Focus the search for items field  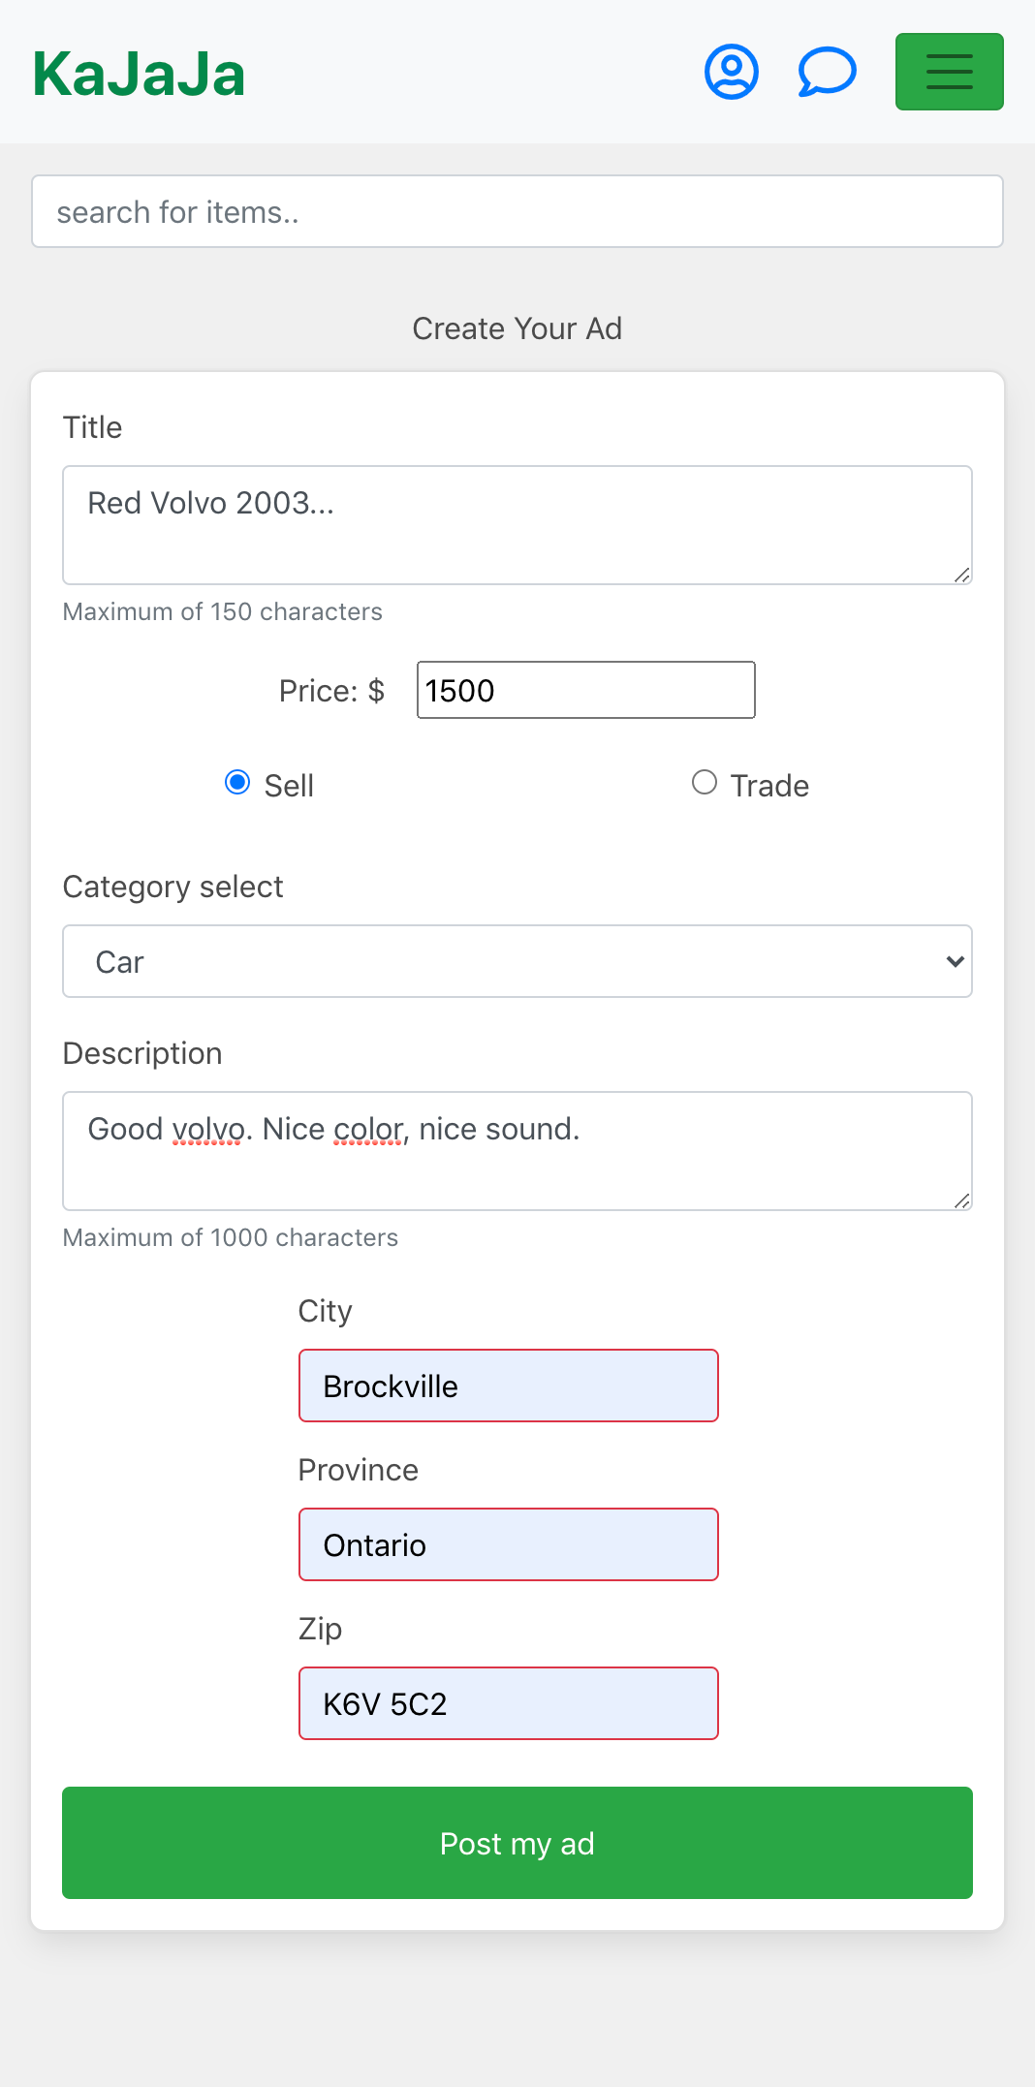517,211
